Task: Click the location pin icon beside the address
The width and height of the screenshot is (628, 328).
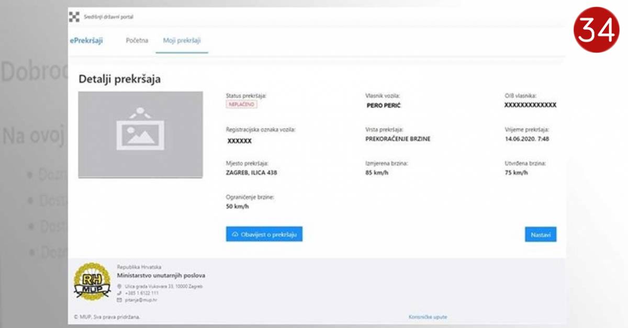Action: tap(119, 286)
